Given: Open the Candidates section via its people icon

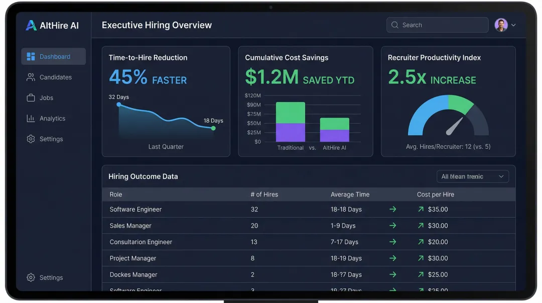Looking at the screenshot, I should coord(30,77).
